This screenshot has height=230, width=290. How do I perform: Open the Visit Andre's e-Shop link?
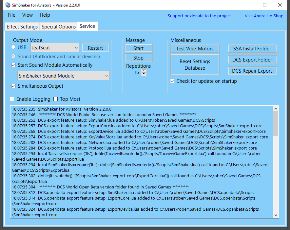pyautogui.click(x=264, y=16)
